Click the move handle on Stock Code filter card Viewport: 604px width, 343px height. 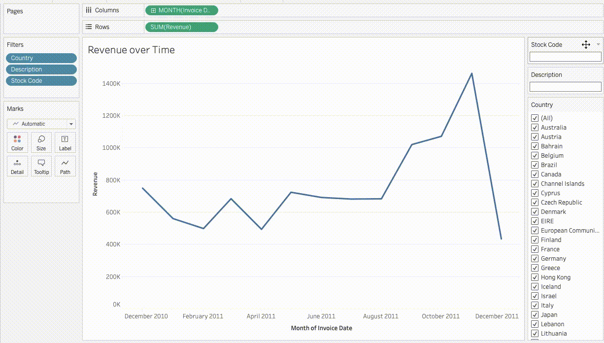click(586, 44)
